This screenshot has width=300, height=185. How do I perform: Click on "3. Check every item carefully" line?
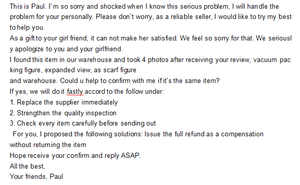[x=83, y=124]
